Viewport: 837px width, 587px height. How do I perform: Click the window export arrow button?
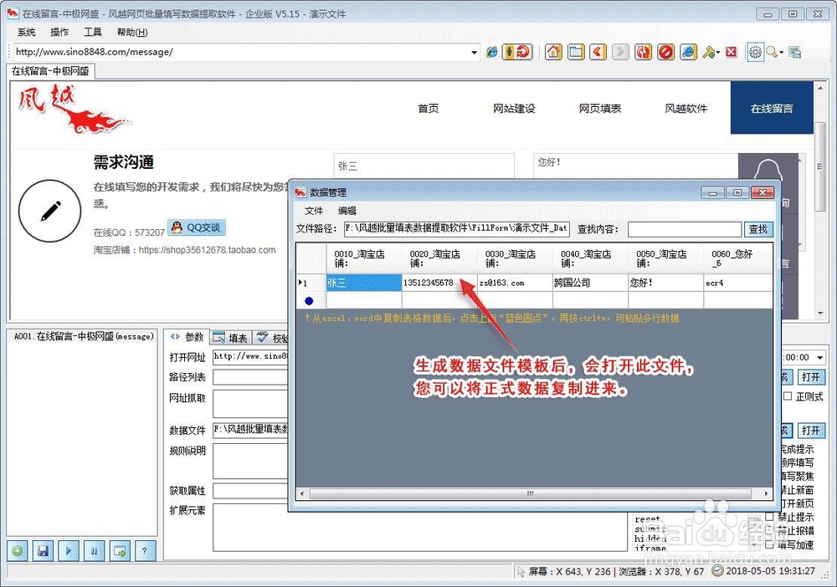120,551
